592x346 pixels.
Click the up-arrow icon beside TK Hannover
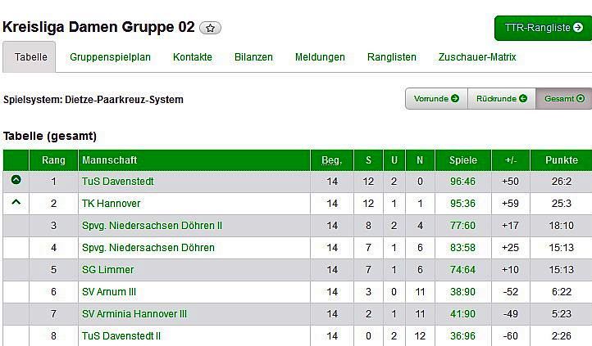click(x=16, y=202)
